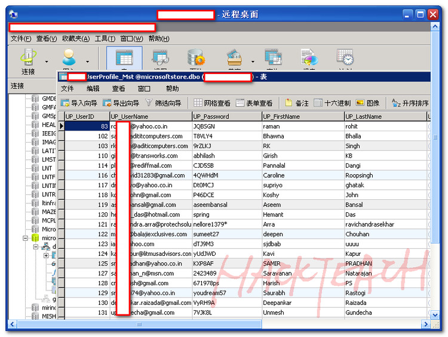This screenshot has width=448, height=337.
Task: Click the 连接 connection toolbar icon
Action: 28,61
